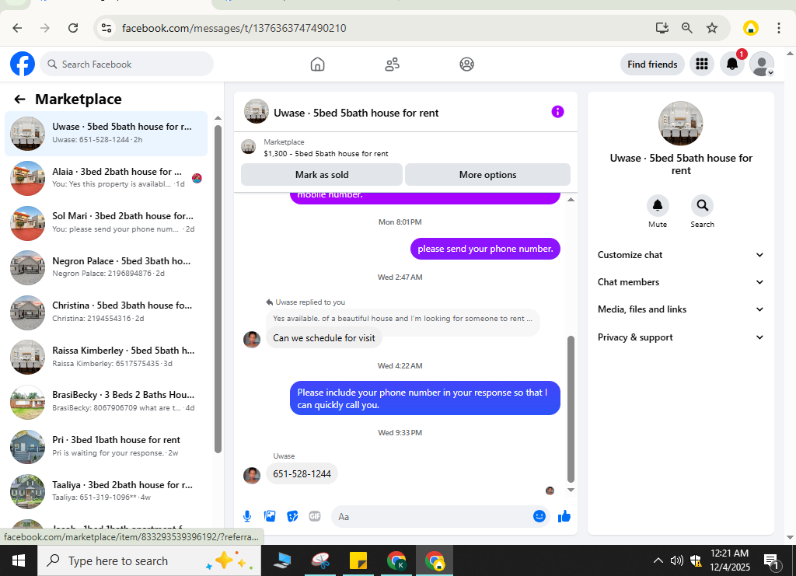Choose a sticker icon
The image size is (796, 576).
(292, 517)
